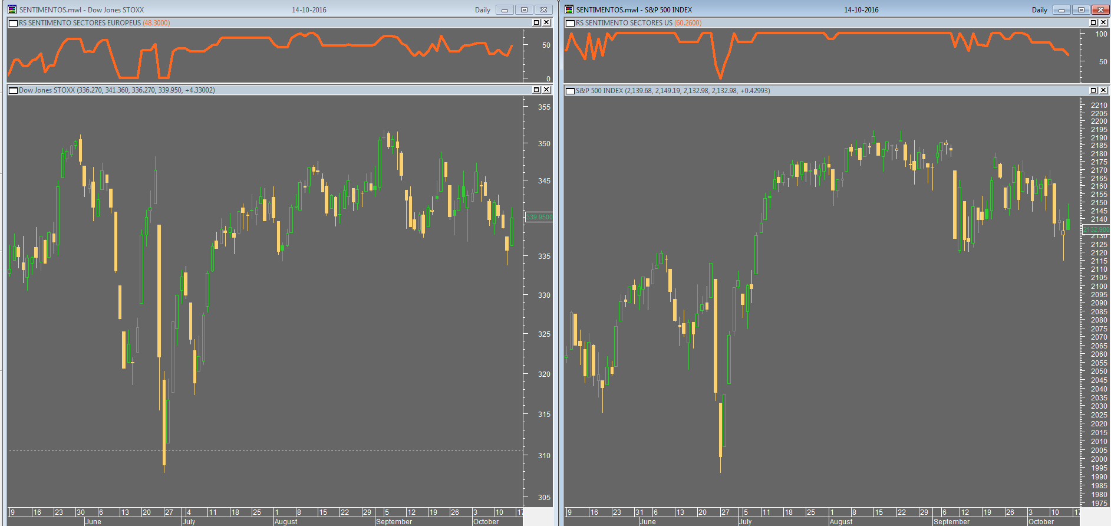Viewport: 1111px width, 526px height.
Task: Maximize the Dow Jones STOXX inner price pane
Action: pyautogui.click(x=536, y=90)
